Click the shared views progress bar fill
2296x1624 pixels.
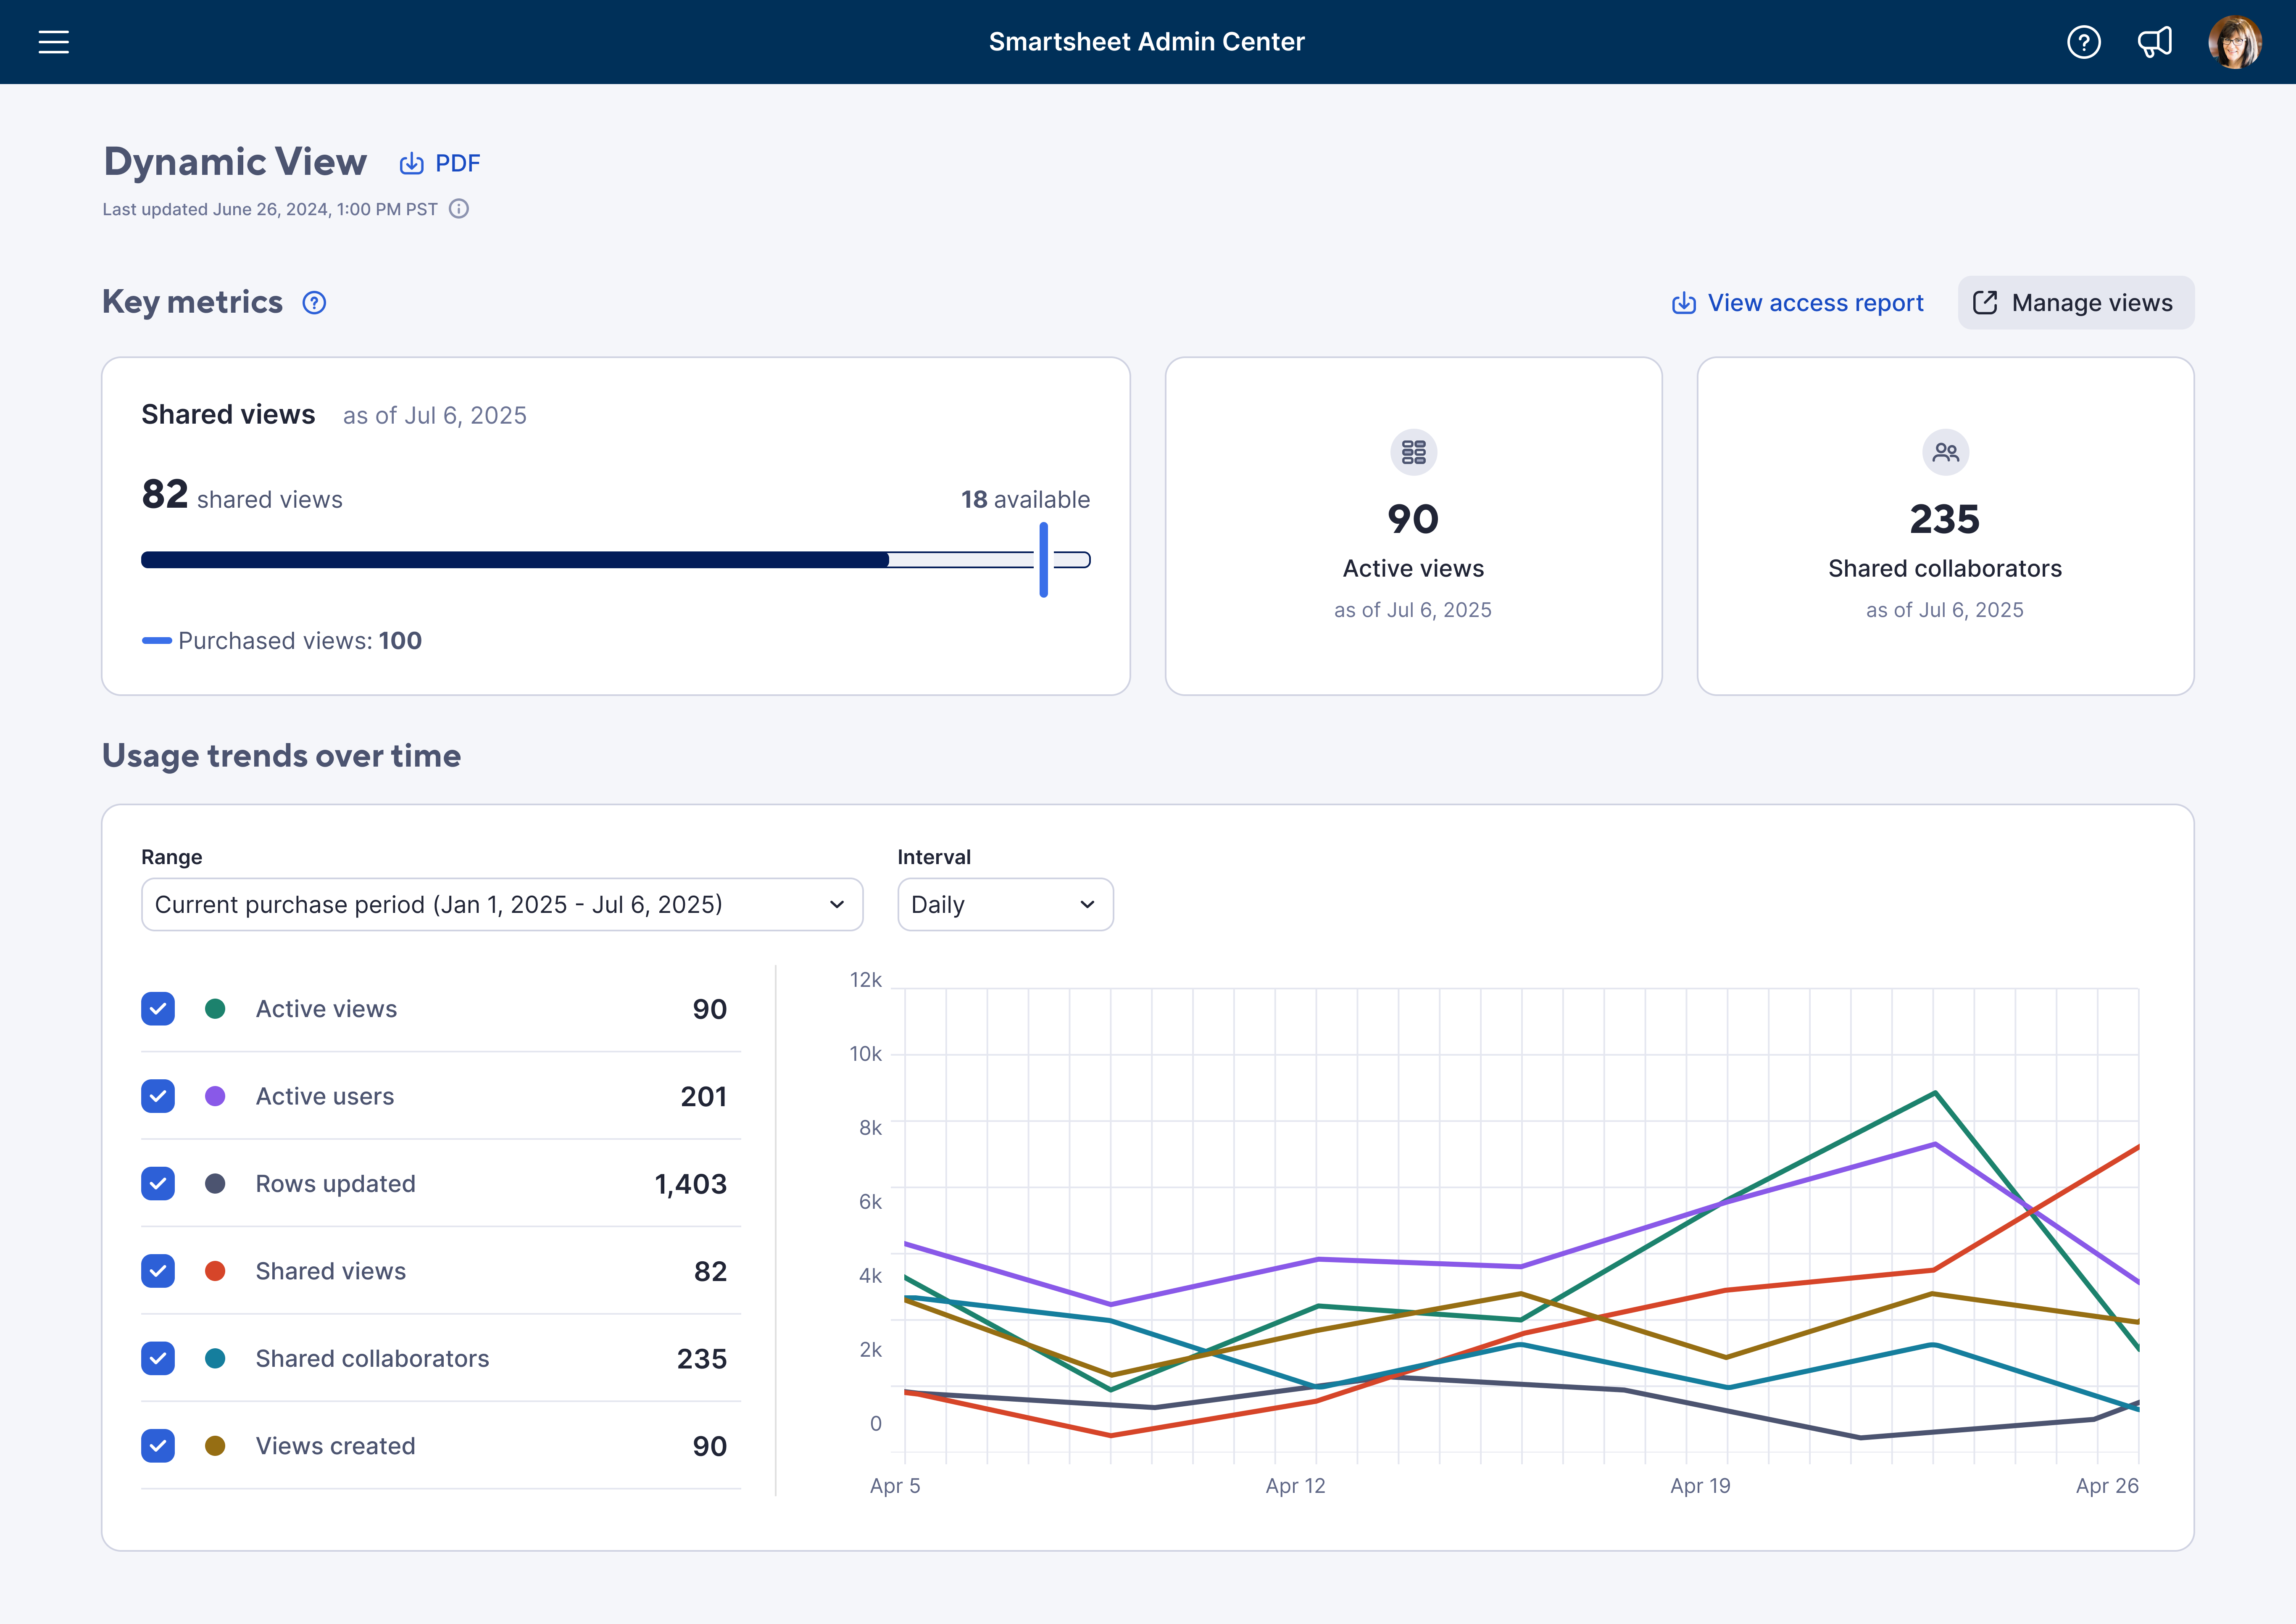(x=515, y=560)
